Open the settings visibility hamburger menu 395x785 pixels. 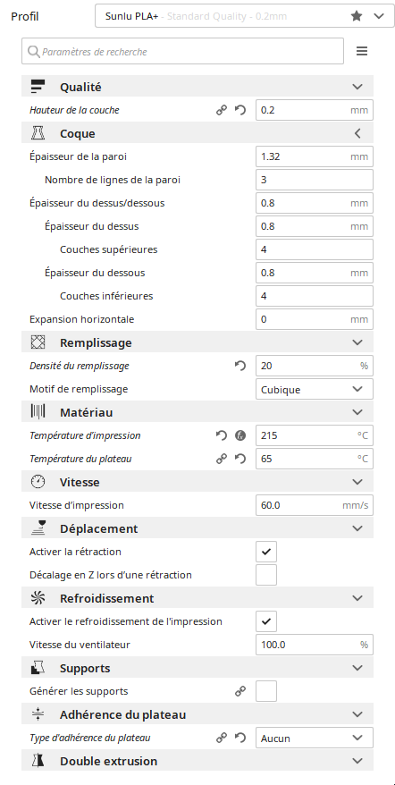pyautogui.click(x=361, y=51)
